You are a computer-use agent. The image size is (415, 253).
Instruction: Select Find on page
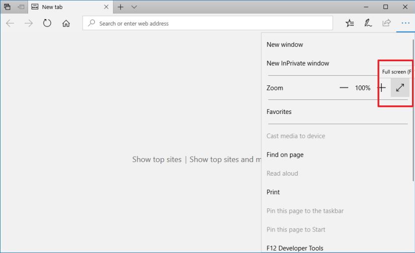285,155
